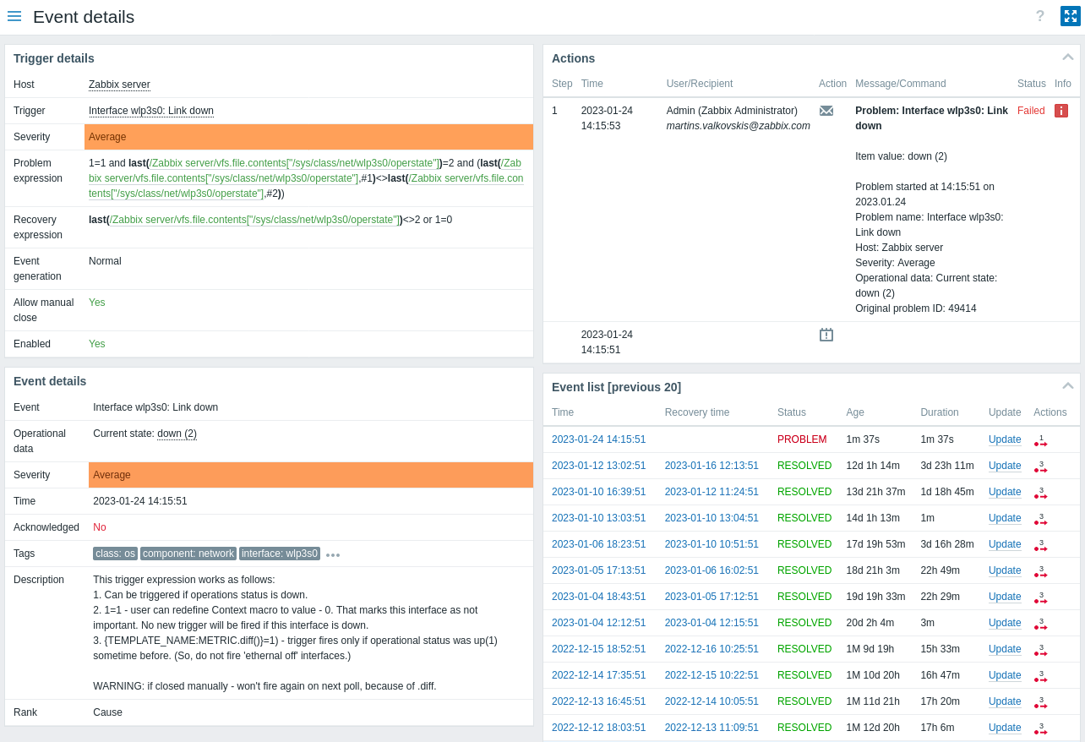Open event time 2023-01-10 13:03:51 link
1085x742 pixels.
tap(598, 518)
